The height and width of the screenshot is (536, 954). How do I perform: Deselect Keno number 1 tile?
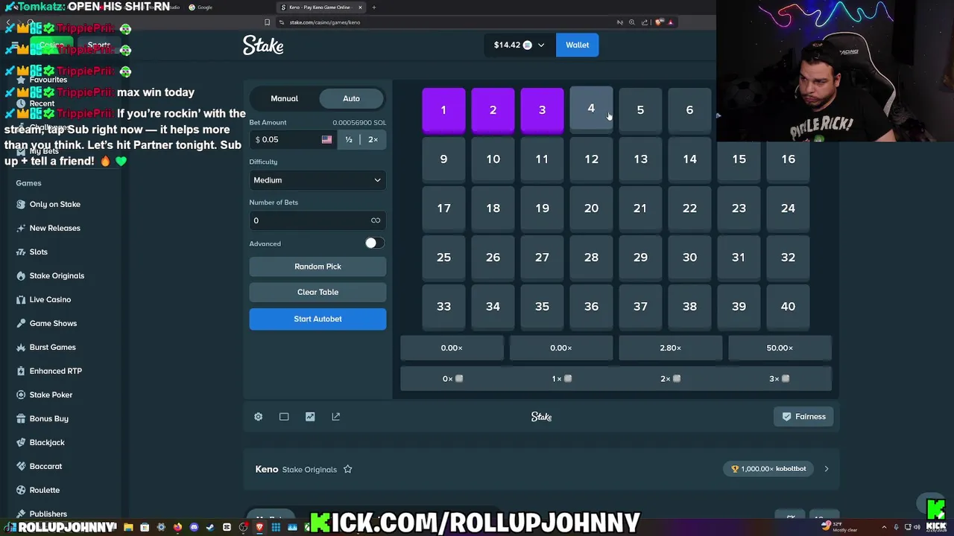443,110
